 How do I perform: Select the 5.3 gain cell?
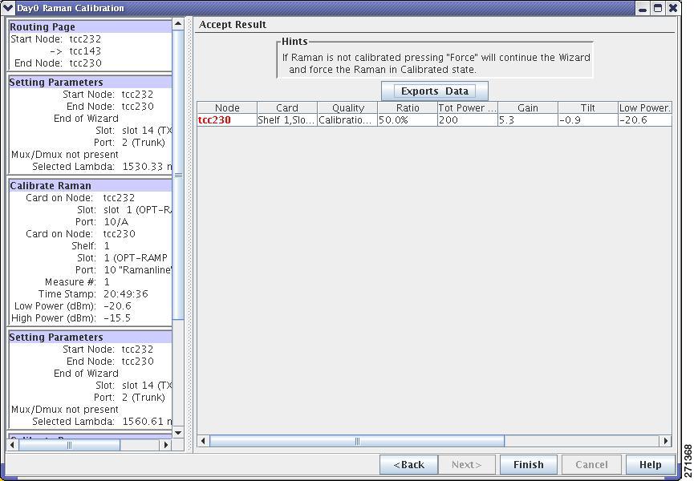528,119
